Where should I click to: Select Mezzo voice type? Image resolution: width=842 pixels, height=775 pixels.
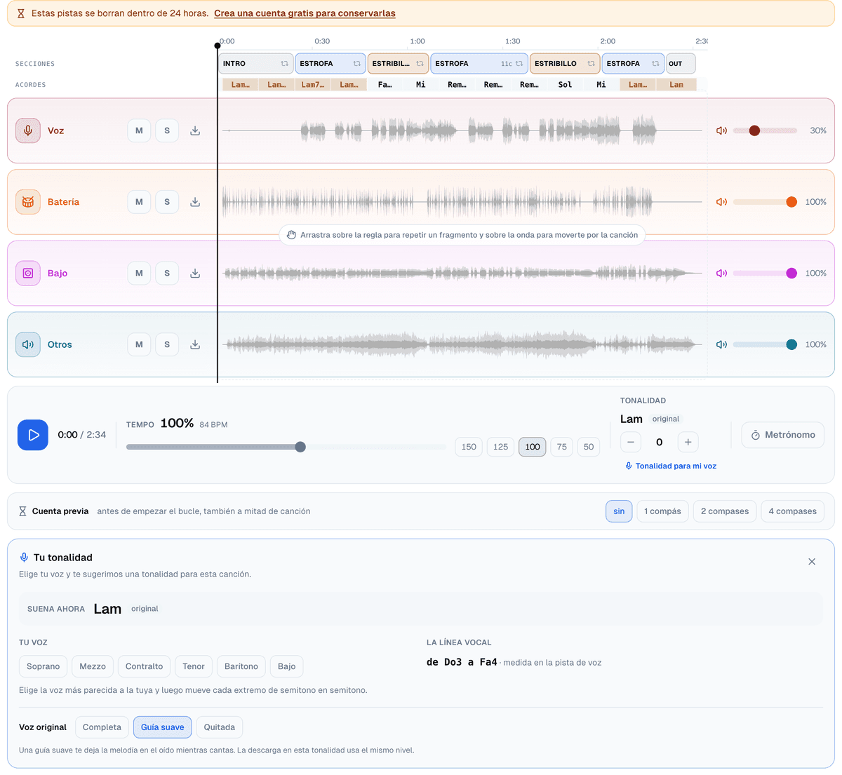(x=93, y=666)
